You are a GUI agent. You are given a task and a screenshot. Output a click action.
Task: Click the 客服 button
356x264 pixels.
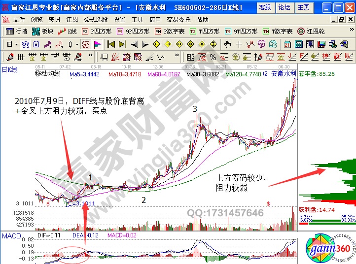pyautogui.click(x=265, y=7)
